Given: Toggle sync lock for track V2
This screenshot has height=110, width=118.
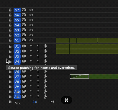Looking at the screenshot, I should pos(24,35).
